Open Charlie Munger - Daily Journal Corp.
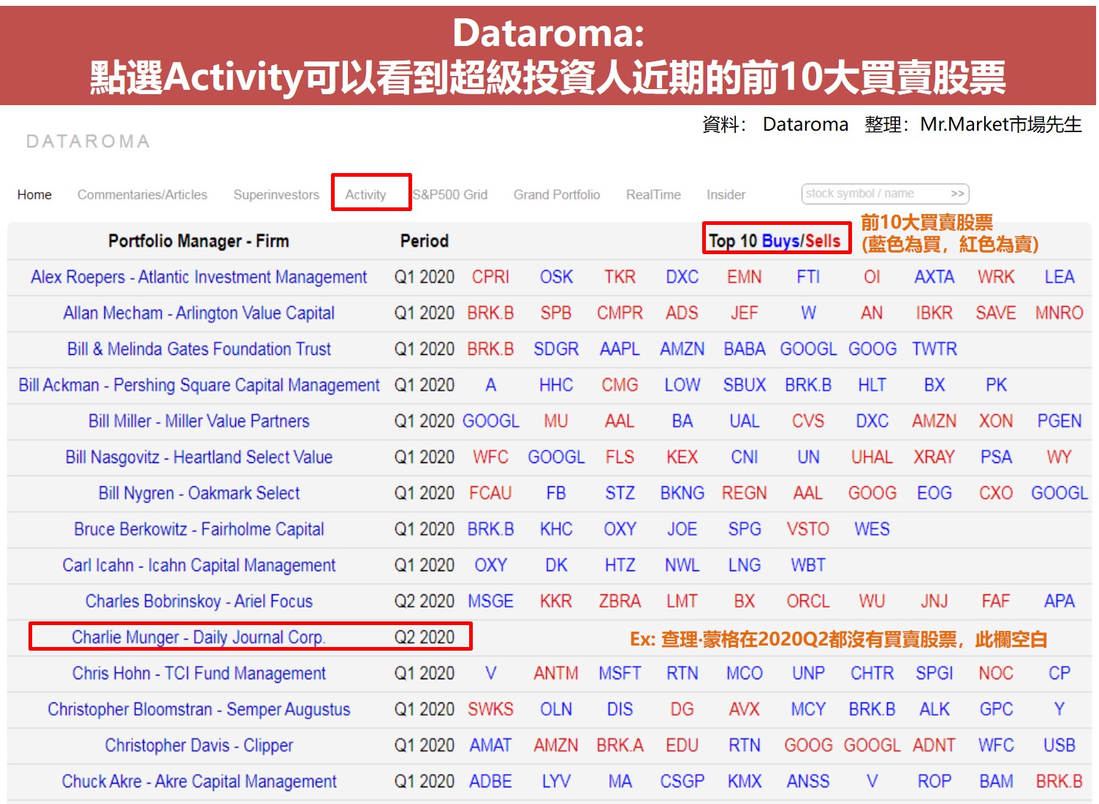 tap(199, 638)
